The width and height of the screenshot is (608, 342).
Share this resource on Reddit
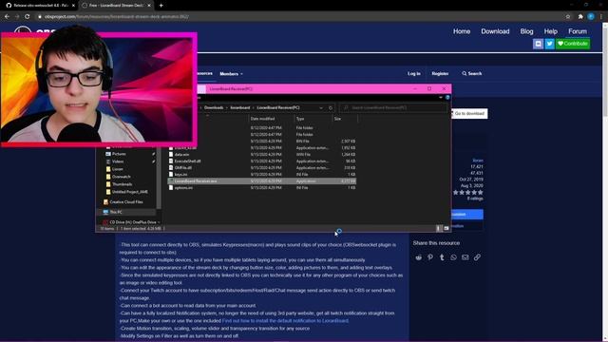click(x=418, y=257)
